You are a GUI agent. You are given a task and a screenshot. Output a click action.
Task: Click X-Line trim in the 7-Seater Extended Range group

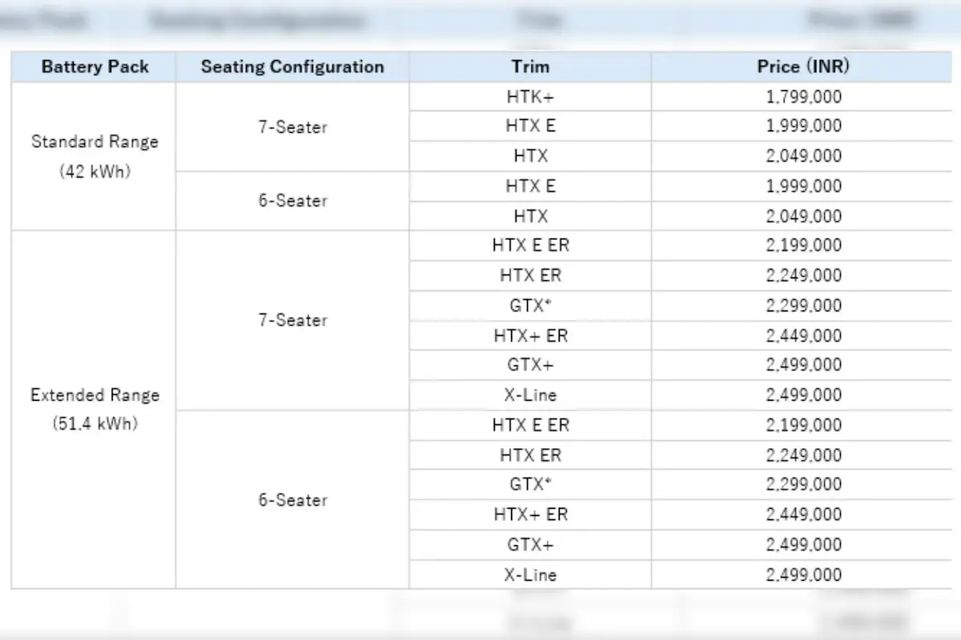[530, 395]
